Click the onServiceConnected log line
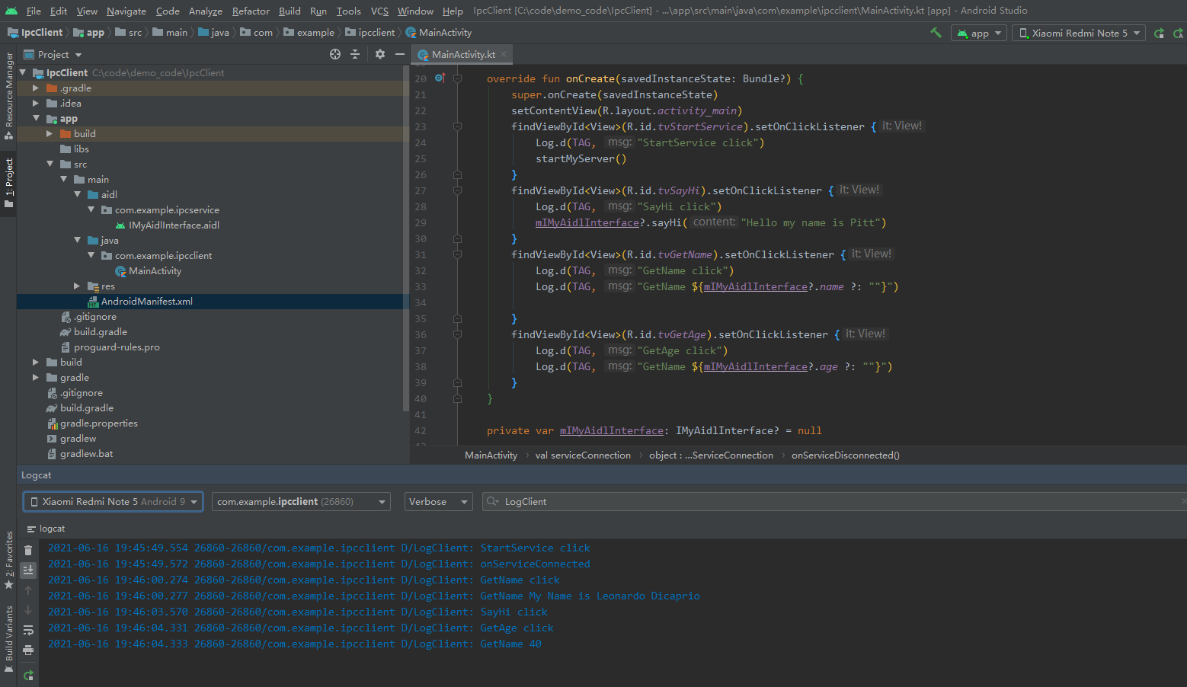This screenshot has height=687, width=1187. coord(319,564)
